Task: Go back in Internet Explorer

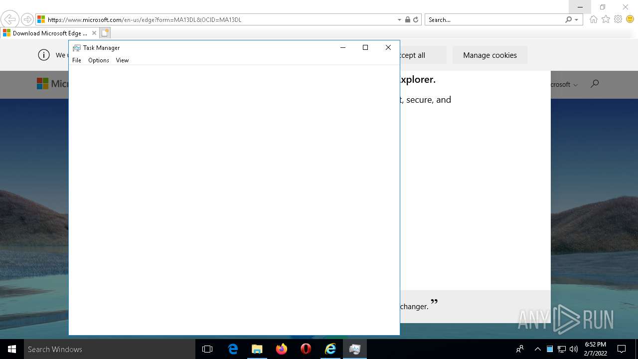Action: (x=9, y=19)
